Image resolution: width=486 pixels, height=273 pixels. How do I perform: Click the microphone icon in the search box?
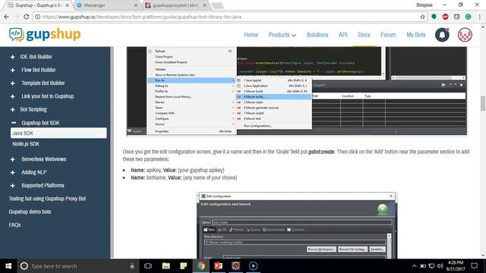[132, 266]
